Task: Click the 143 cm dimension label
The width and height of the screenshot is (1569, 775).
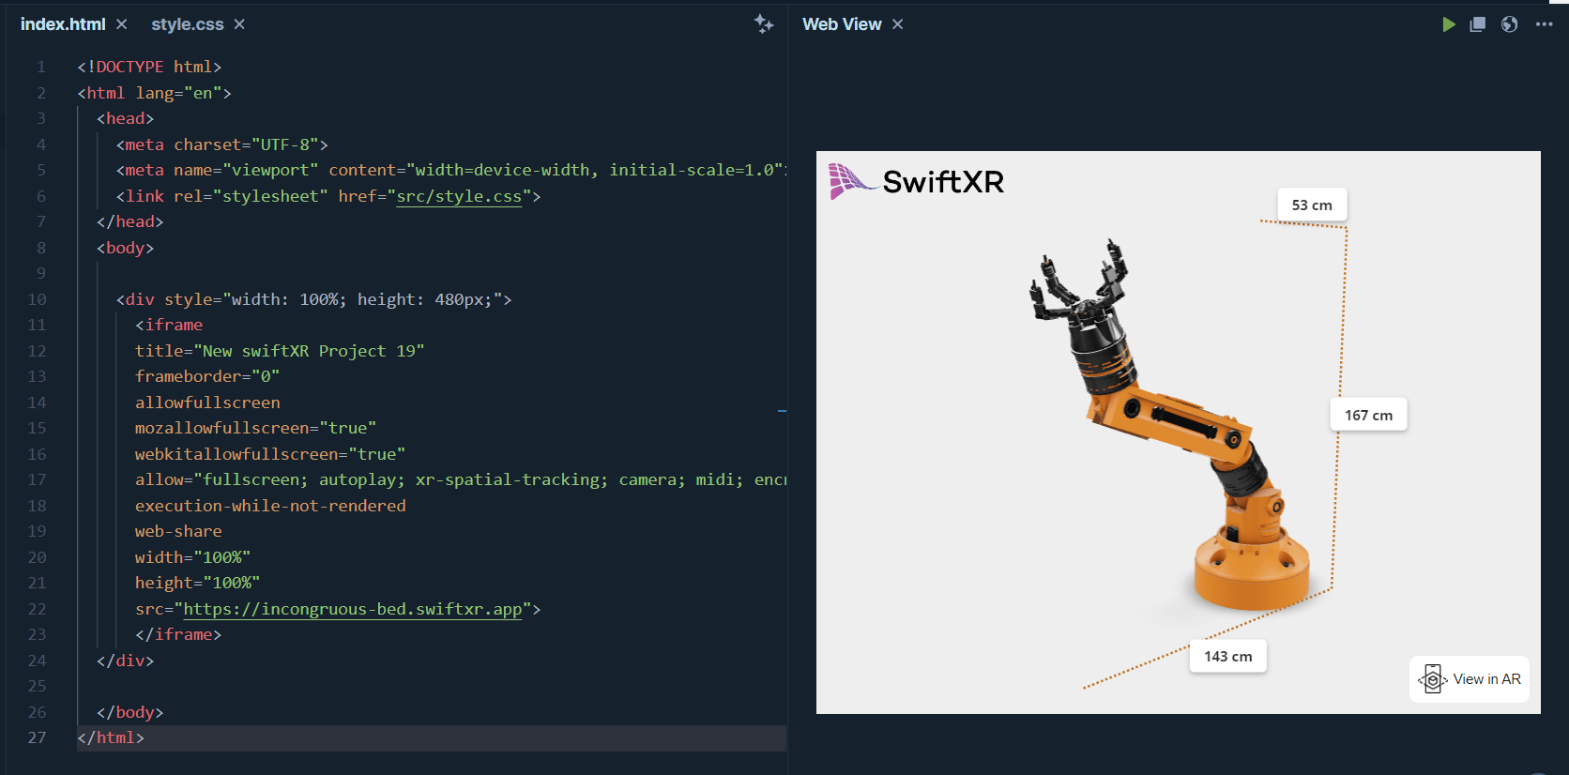Action: [x=1227, y=657]
